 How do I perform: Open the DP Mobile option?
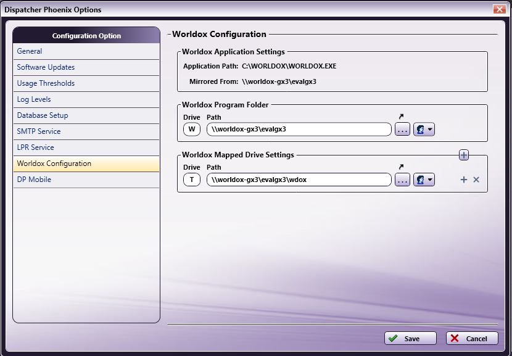86,180
